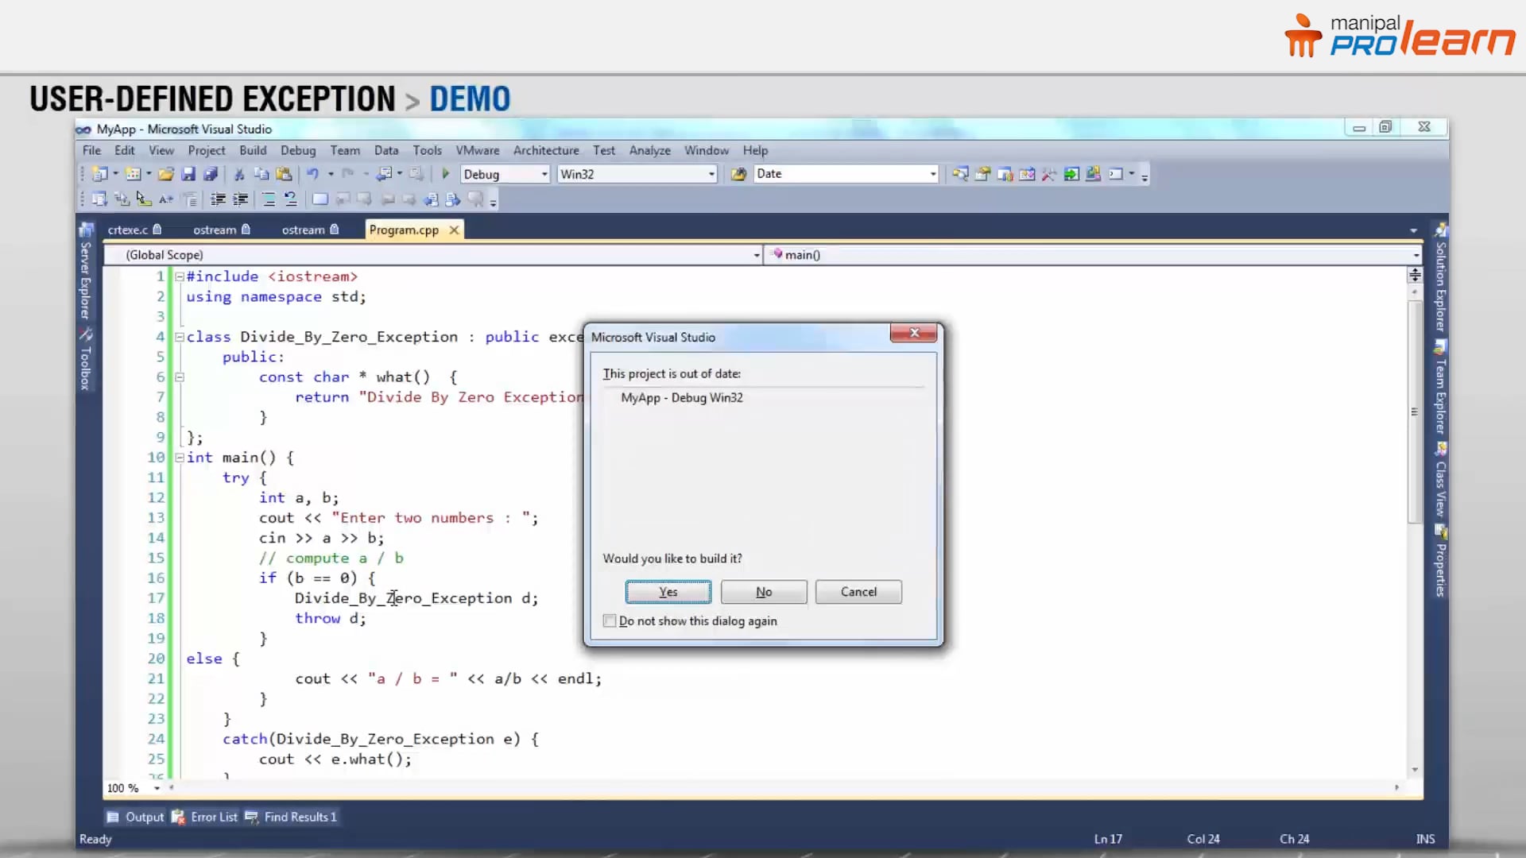
Task: Open the Win32 platform dropdown
Action: pyautogui.click(x=710, y=174)
